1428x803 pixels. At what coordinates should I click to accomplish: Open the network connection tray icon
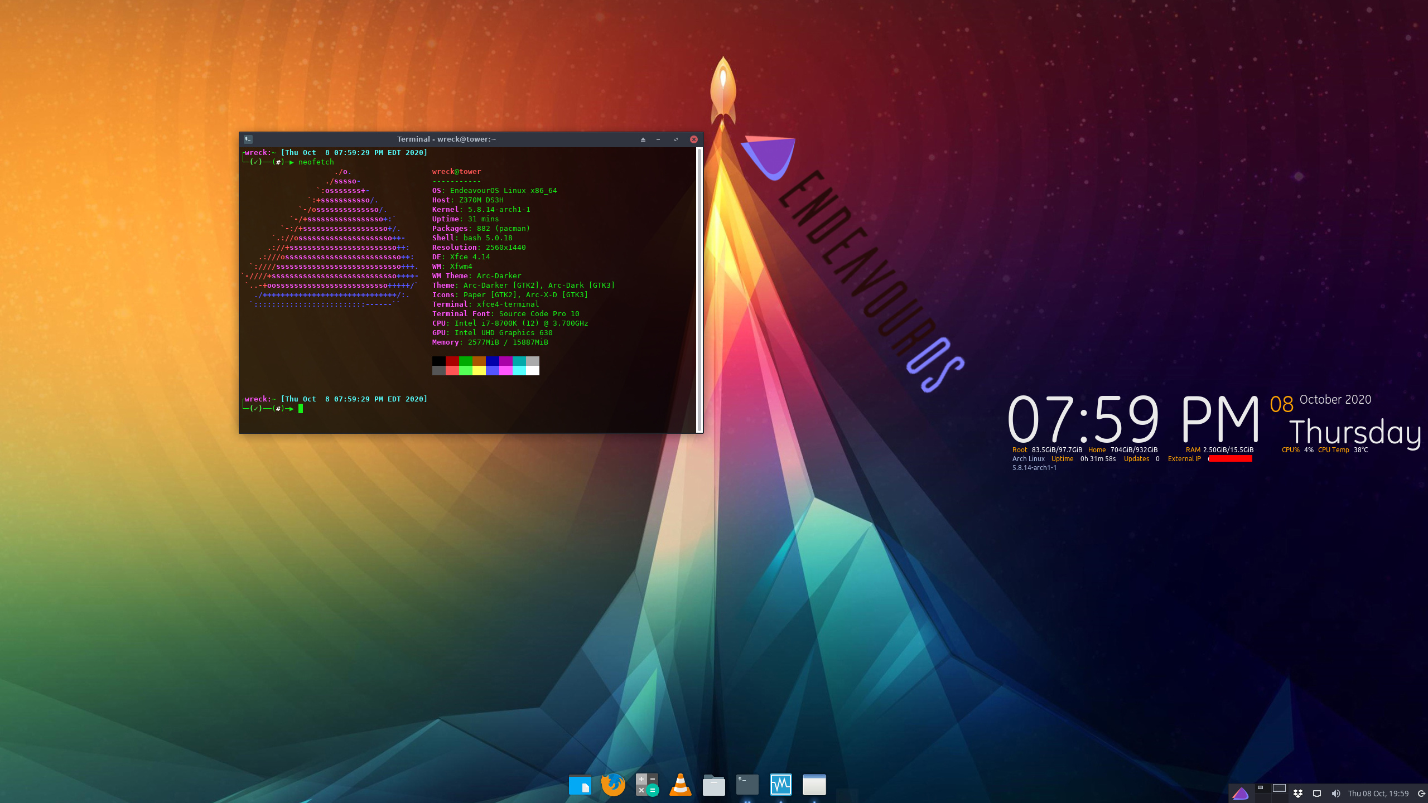[x=1317, y=794]
